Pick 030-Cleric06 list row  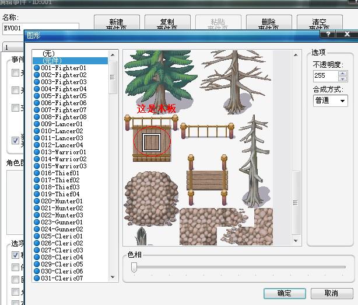point(71,271)
